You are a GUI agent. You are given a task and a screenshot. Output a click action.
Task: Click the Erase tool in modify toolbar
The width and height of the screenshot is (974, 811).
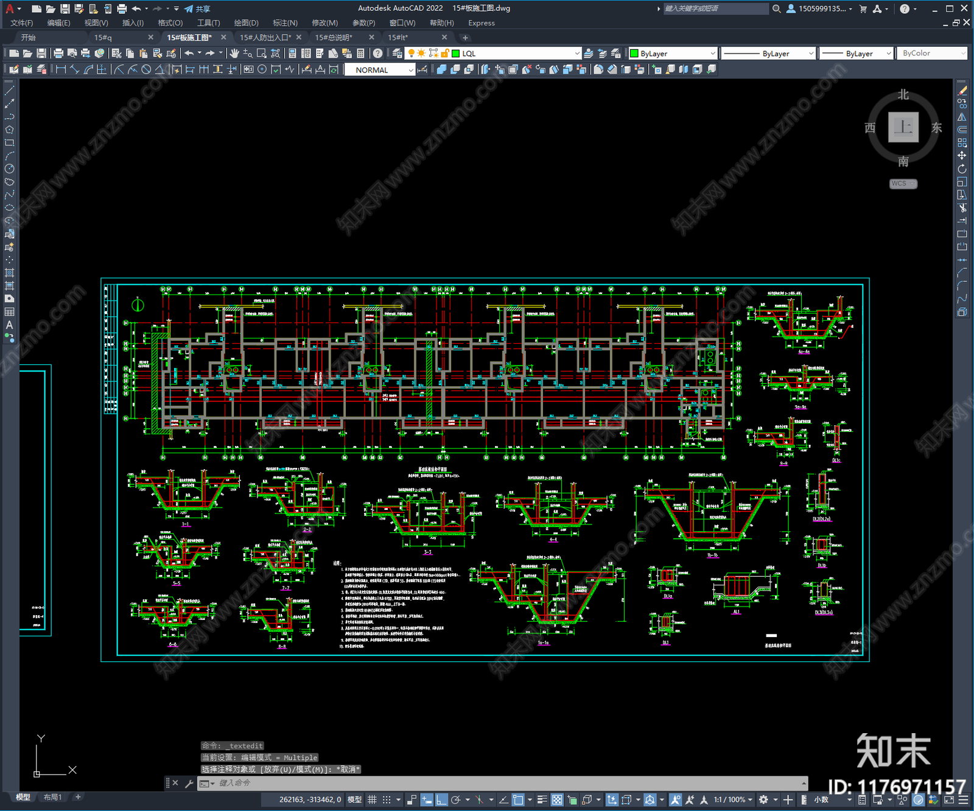(x=962, y=91)
